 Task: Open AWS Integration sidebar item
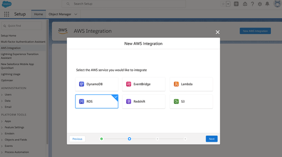click(11, 48)
